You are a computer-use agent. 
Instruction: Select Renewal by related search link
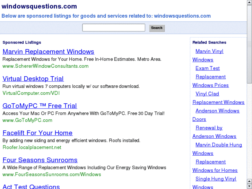[209, 128]
